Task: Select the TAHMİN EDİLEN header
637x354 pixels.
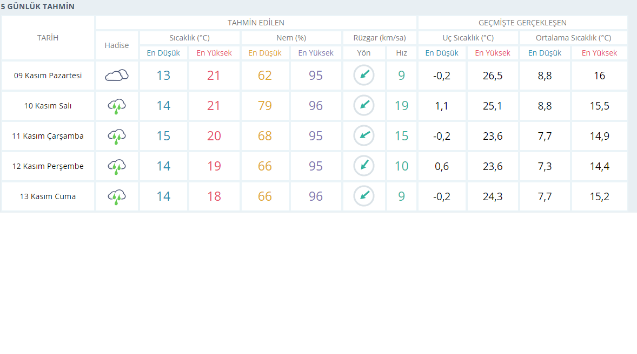Action: 256,23
